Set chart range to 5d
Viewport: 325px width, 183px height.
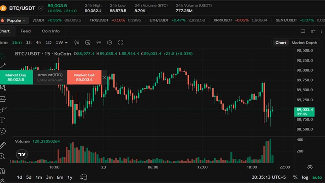pyautogui.click(x=29, y=177)
